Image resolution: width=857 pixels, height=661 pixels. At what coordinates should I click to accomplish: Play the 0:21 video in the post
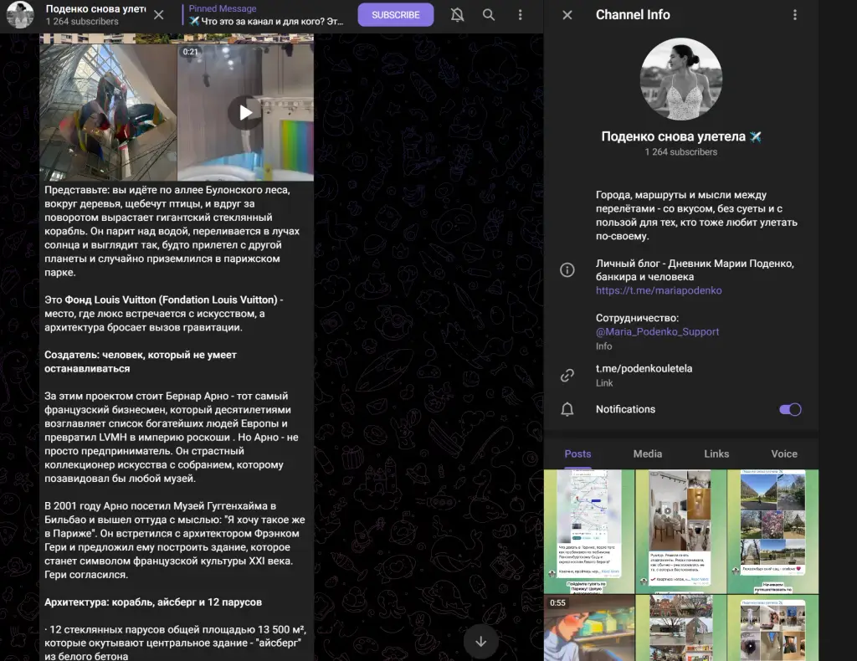click(x=245, y=112)
